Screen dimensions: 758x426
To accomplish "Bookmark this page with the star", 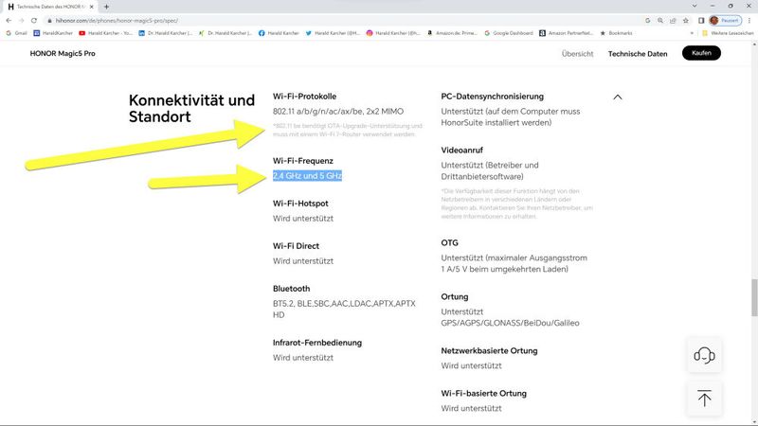I will pyautogui.click(x=685, y=21).
